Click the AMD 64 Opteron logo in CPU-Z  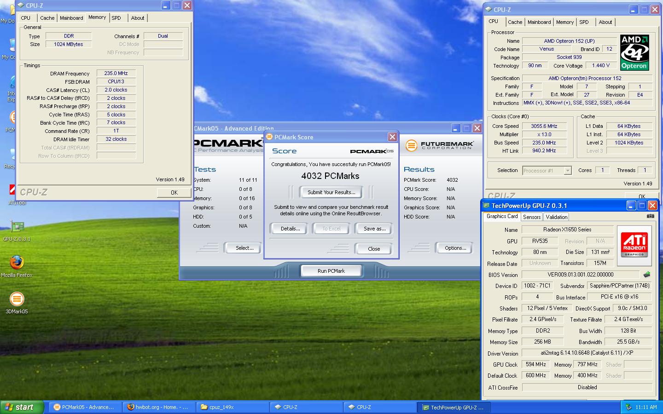coord(634,52)
